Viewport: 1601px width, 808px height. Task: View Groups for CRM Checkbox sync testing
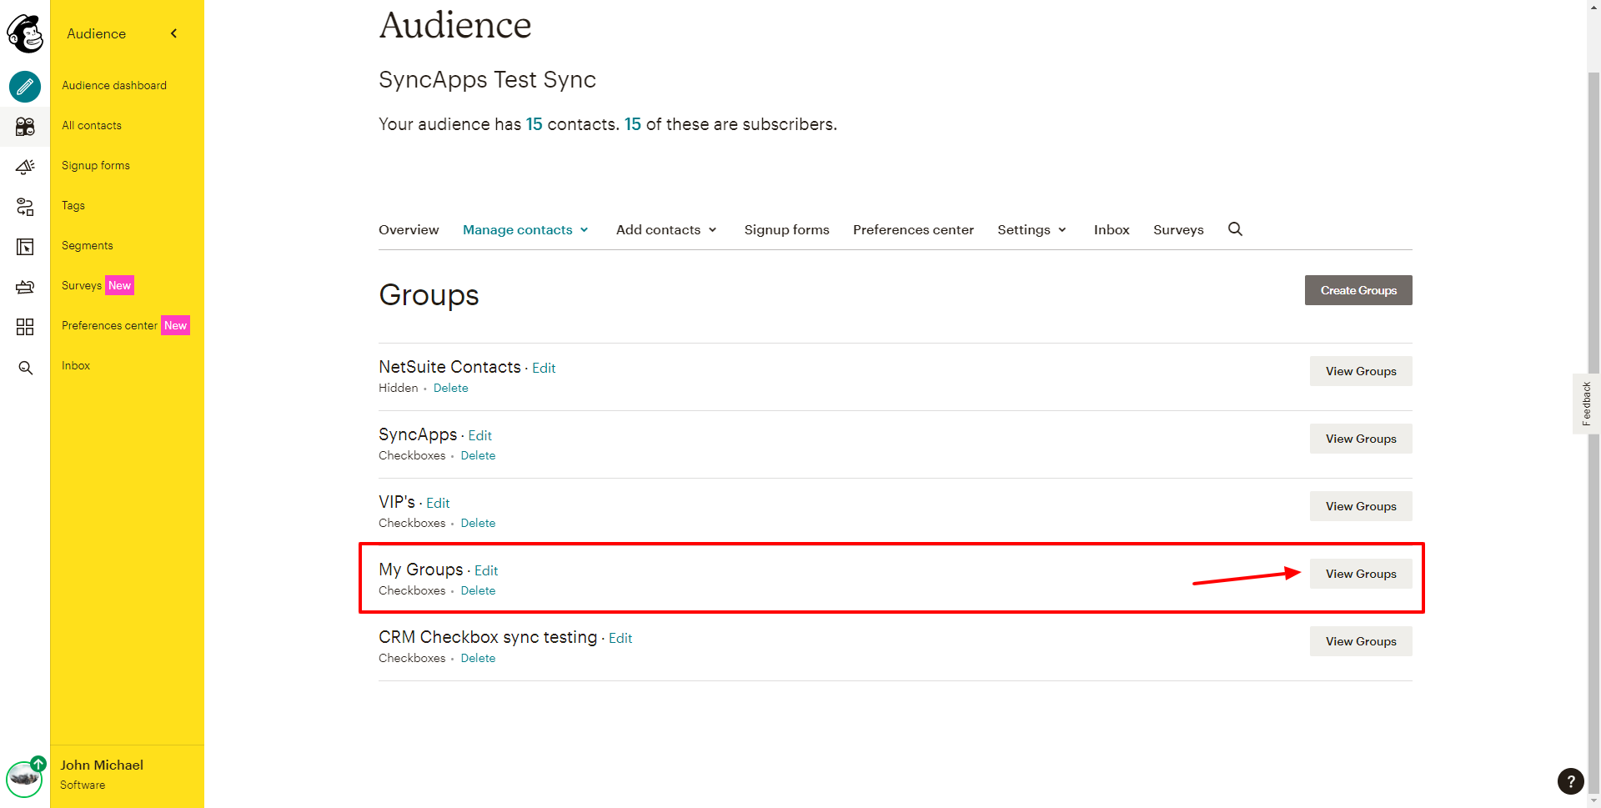click(x=1361, y=641)
